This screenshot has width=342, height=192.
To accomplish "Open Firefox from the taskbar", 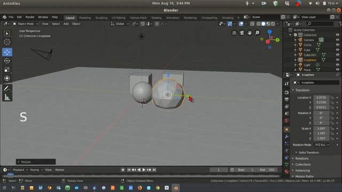I will (x=139, y=188).
